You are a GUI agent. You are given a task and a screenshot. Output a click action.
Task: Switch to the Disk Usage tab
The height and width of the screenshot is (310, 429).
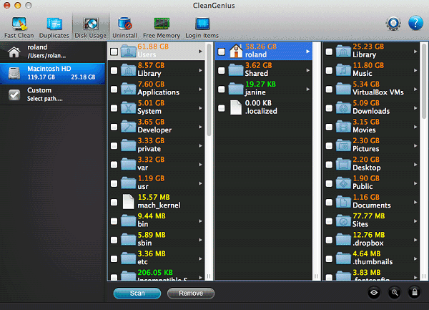coord(89,26)
